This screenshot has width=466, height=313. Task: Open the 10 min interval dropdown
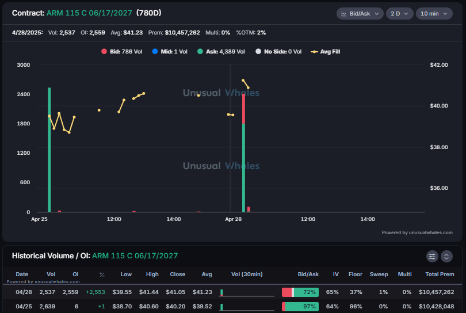click(434, 14)
